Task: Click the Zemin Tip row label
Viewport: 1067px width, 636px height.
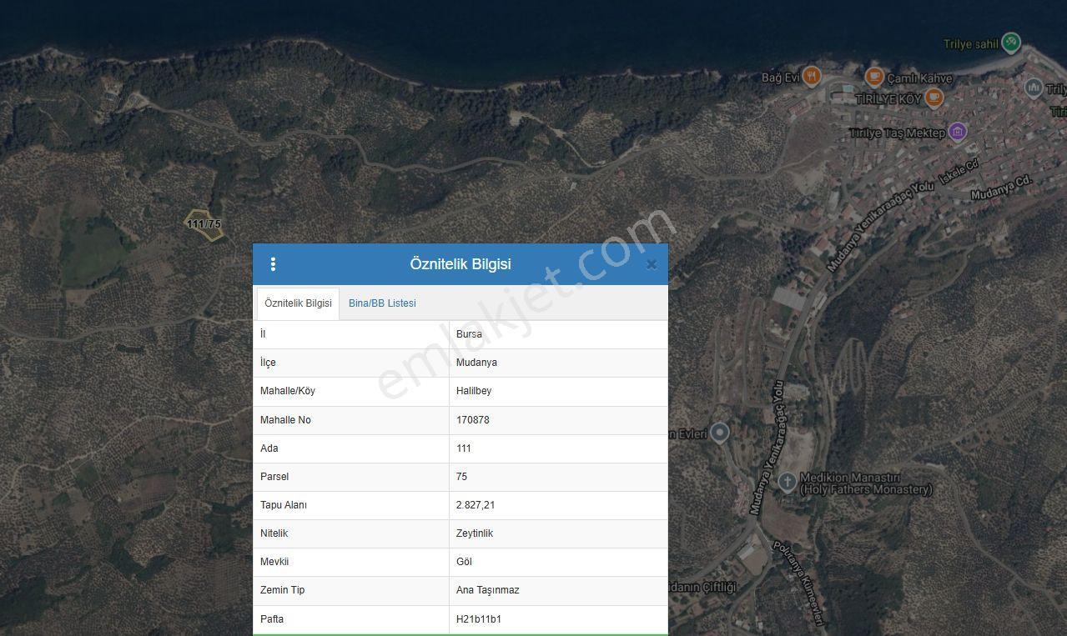Action: click(282, 590)
